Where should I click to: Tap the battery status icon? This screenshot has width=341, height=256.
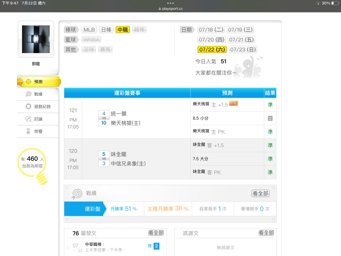click(x=335, y=3)
